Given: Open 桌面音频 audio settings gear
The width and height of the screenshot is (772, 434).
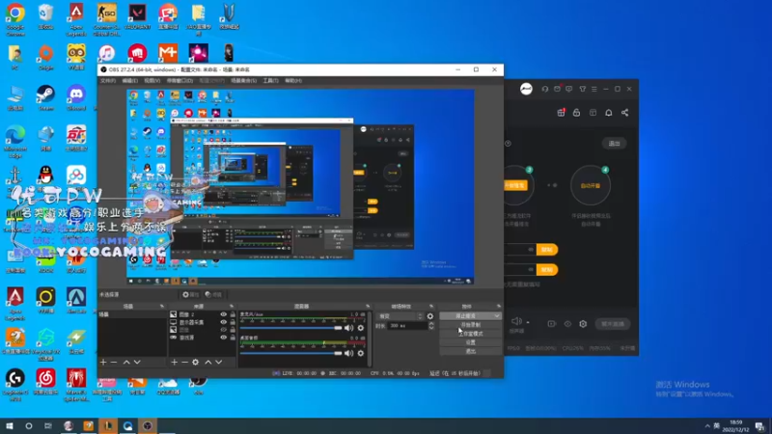Looking at the screenshot, I should [361, 353].
